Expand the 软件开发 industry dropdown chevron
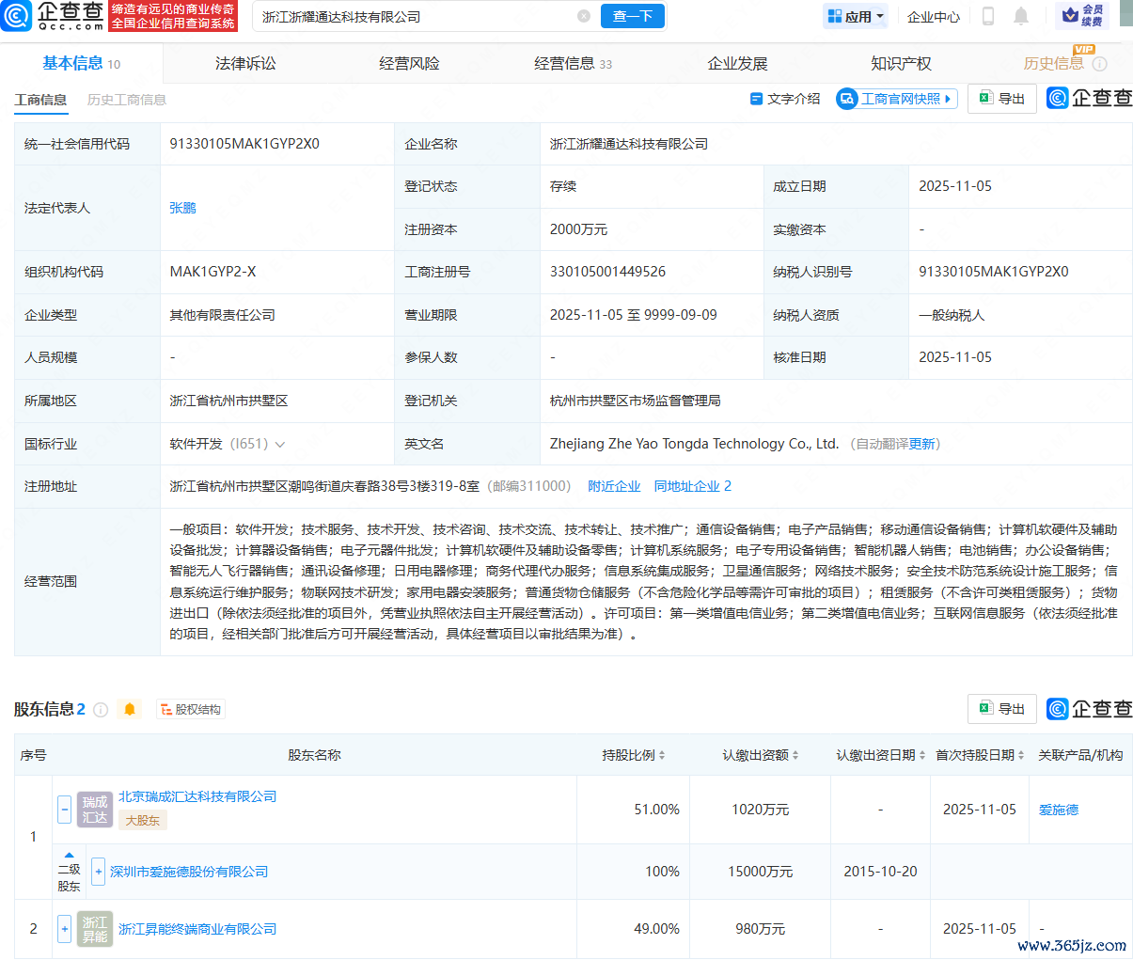Viewport: 1133px width, 960px height. coord(279,444)
